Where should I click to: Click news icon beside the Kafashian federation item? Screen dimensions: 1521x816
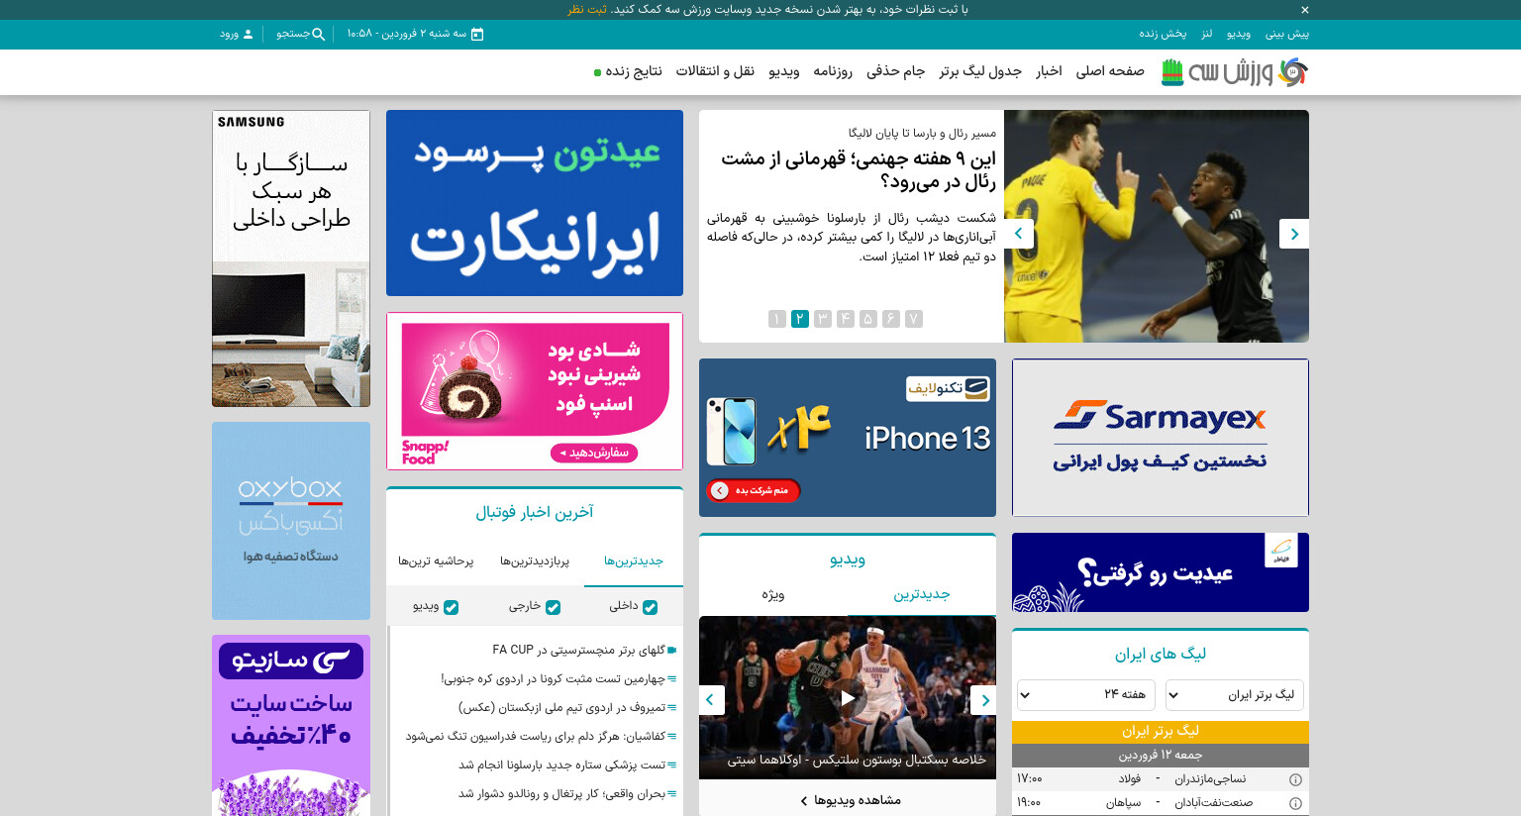pyautogui.click(x=672, y=737)
